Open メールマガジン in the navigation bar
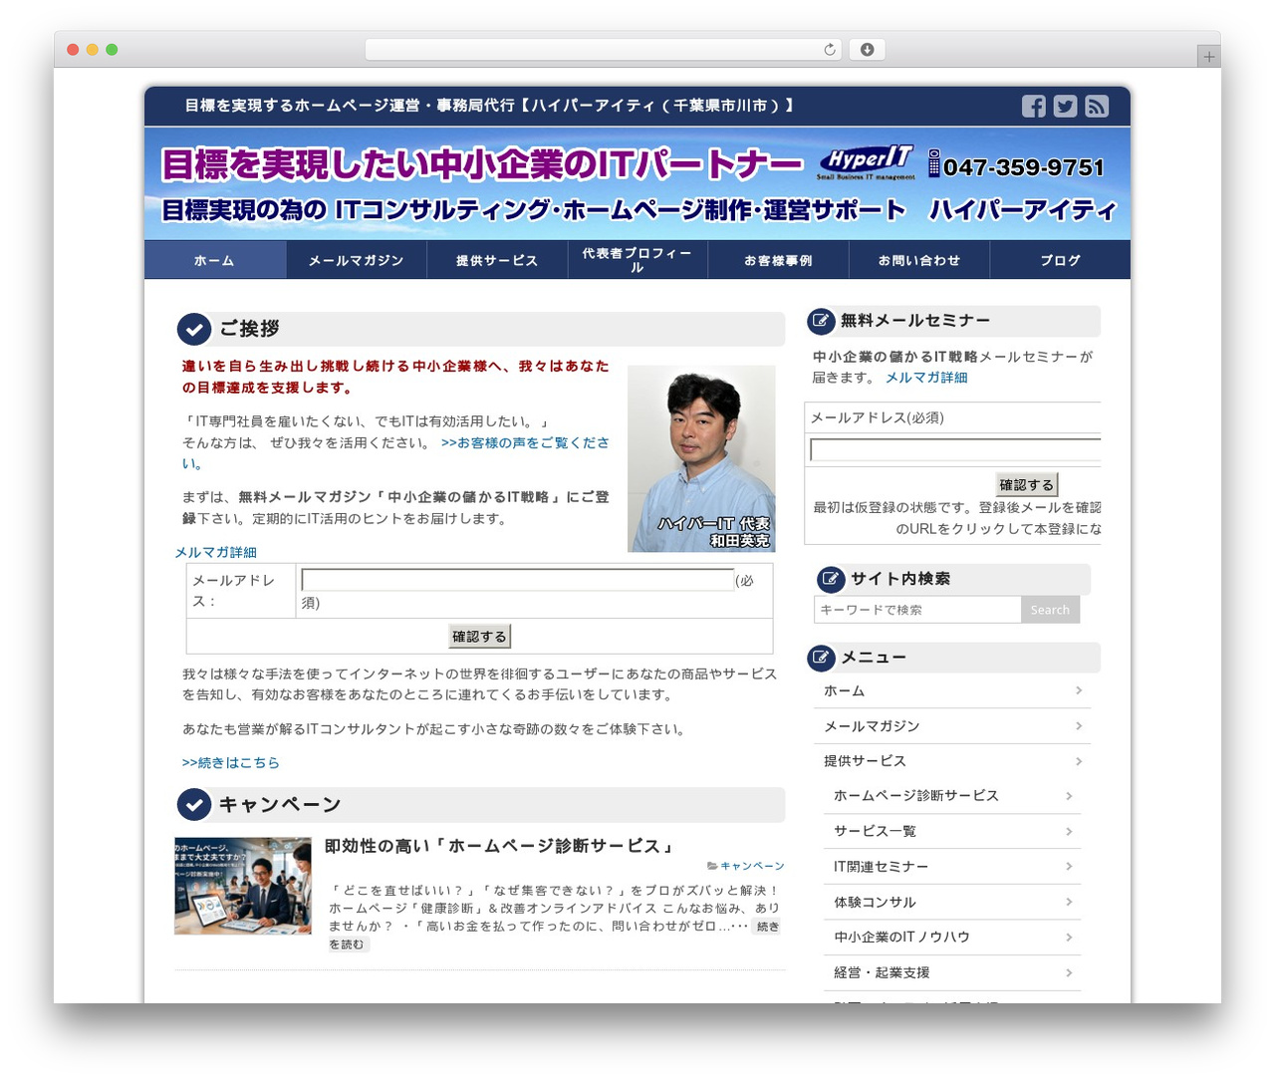 (x=357, y=260)
